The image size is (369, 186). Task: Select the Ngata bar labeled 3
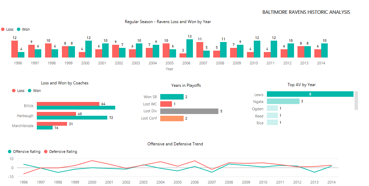point(283,101)
